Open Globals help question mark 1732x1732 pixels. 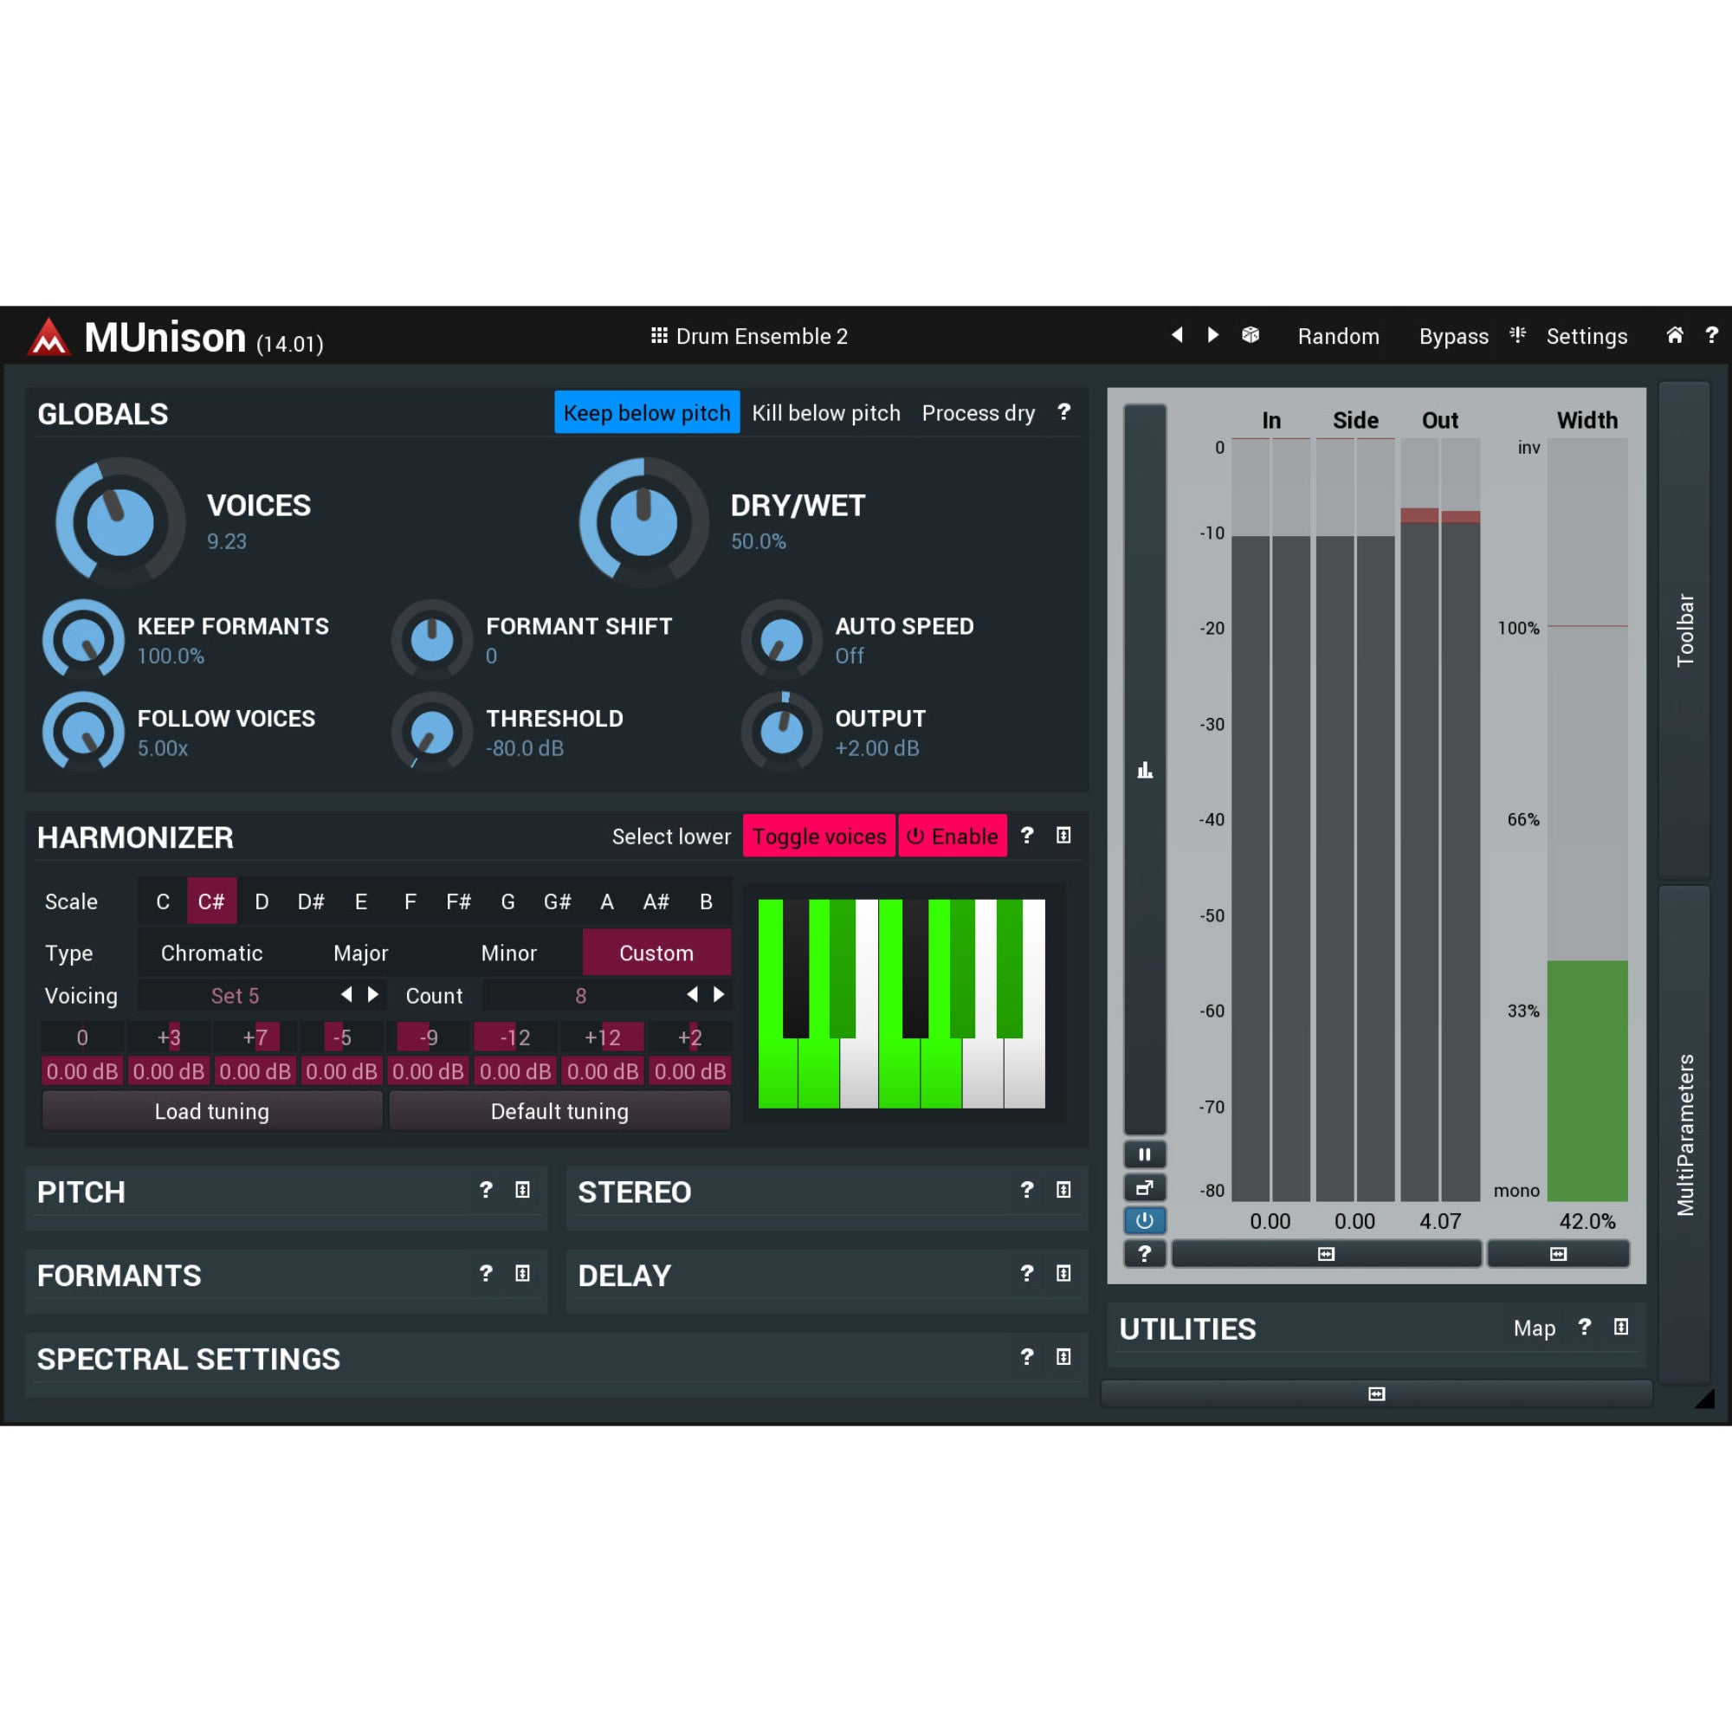click(1063, 411)
